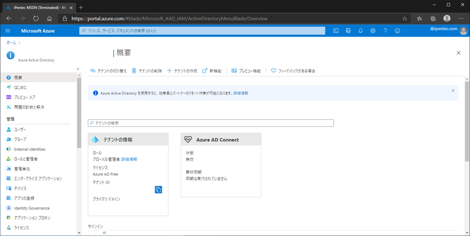This screenshot has width=470, height=236.
Task: Bookmark this page with the star icon
Action: [x=404, y=19]
